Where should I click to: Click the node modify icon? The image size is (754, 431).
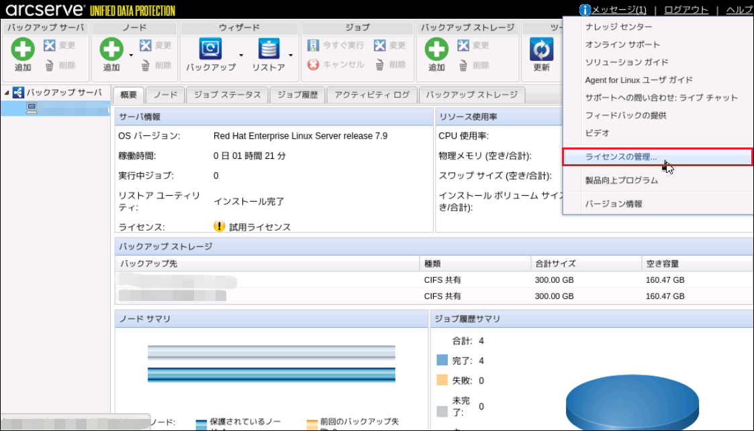click(x=146, y=45)
